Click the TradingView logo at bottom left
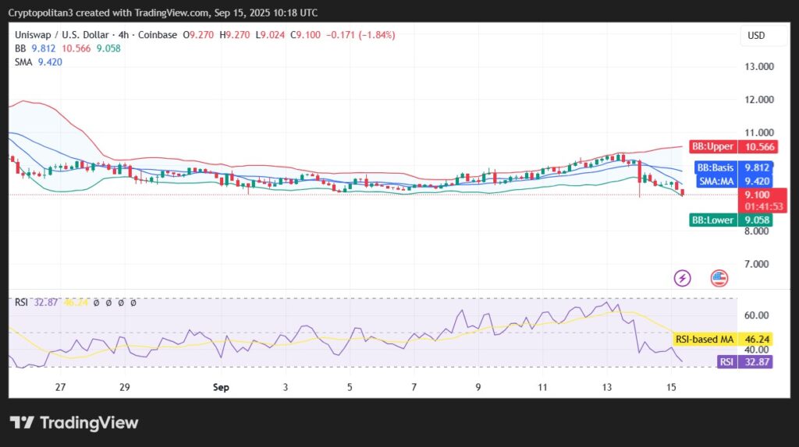The width and height of the screenshot is (799, 447). point(74,423)
